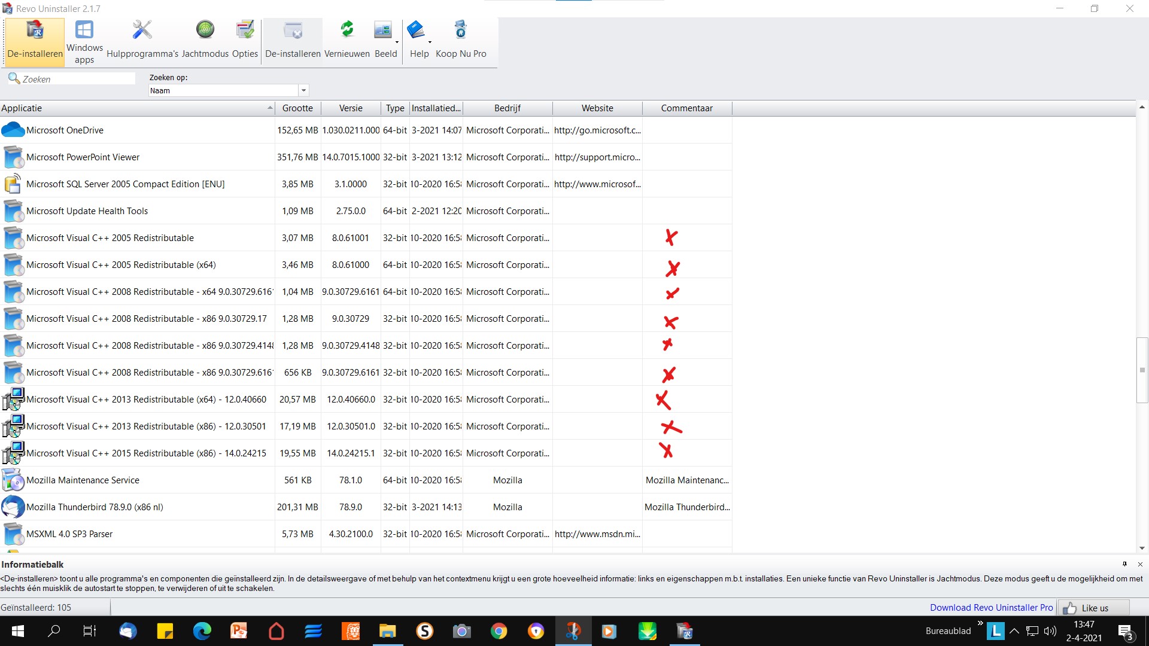The image size is (1149, 646).
Task: Open the Zoeken op Naam combo box
Action: tap(303, 90)
